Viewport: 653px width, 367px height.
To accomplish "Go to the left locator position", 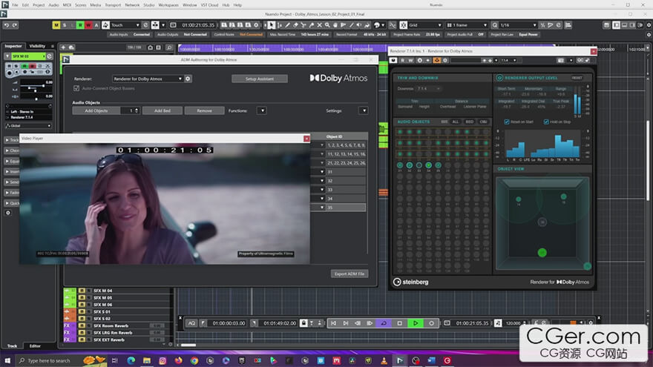I will click(203, 323).
